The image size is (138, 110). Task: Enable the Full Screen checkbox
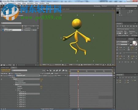[x=131, y=35]
